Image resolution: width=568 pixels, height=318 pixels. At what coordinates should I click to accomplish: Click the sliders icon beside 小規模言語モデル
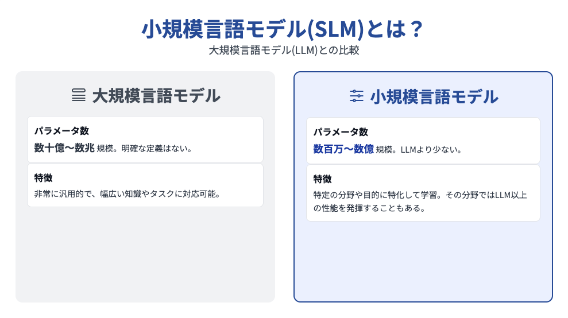357,96
